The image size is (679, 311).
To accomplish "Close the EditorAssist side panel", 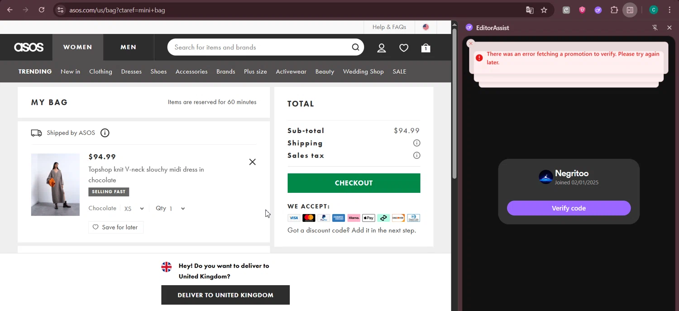I will point(669,28).
